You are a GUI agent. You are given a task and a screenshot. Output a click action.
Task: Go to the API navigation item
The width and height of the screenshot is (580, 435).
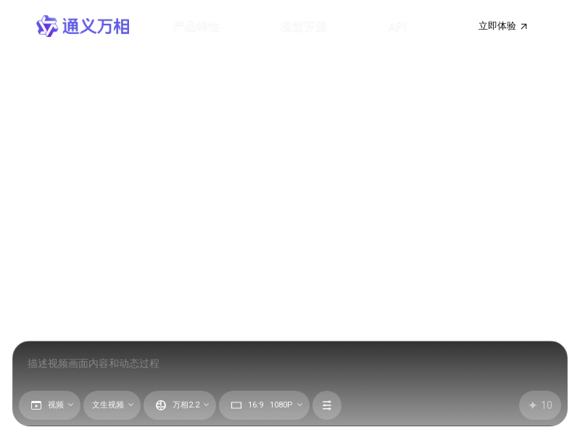397,27
